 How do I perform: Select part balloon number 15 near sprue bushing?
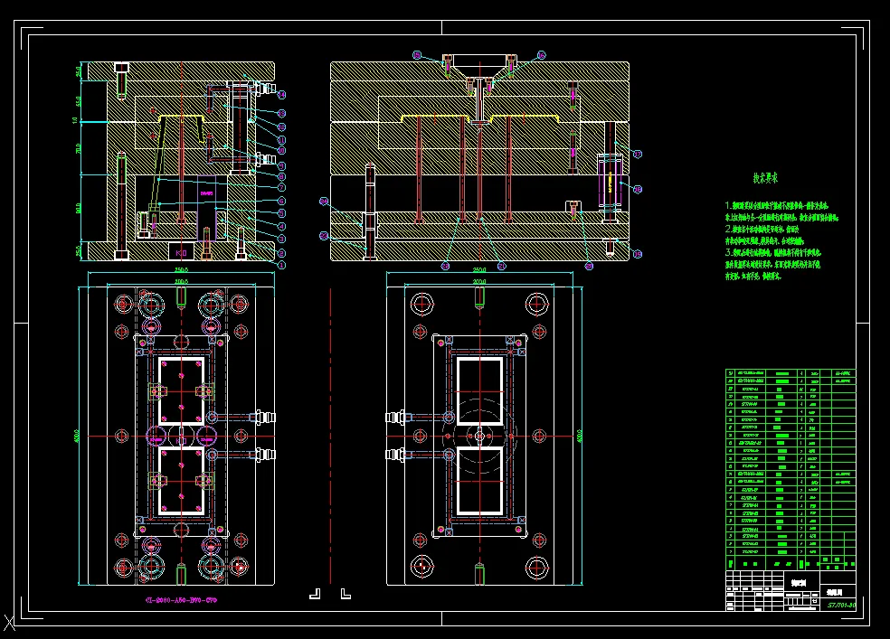tap(417, 55)
